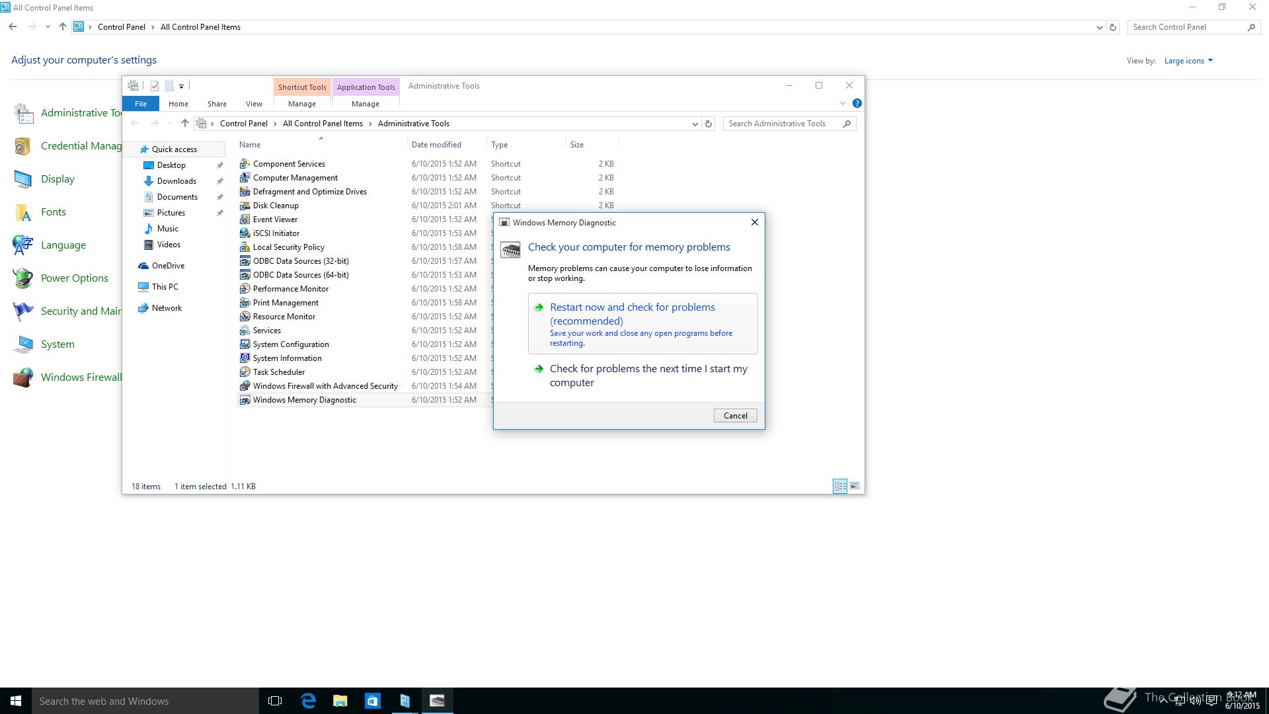The height and width of the screenshot is (714, 1269).
Task: Open Microsoft Edge from the taskbar
Action: (308, 701)
